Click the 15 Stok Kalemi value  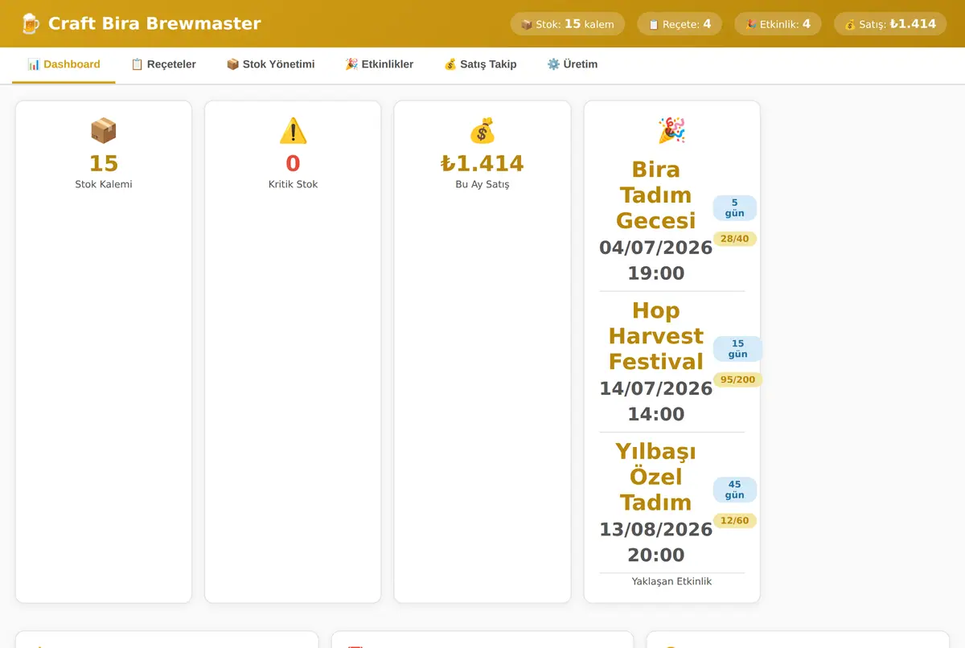(x=104, y=164)
